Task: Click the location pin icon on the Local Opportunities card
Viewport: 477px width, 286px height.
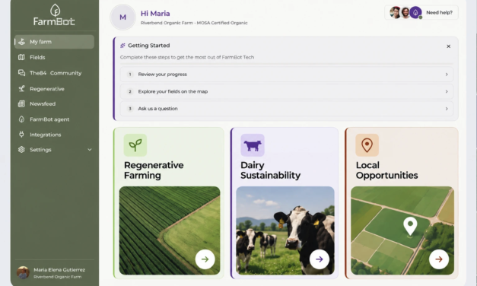Action: coord(367,145)
